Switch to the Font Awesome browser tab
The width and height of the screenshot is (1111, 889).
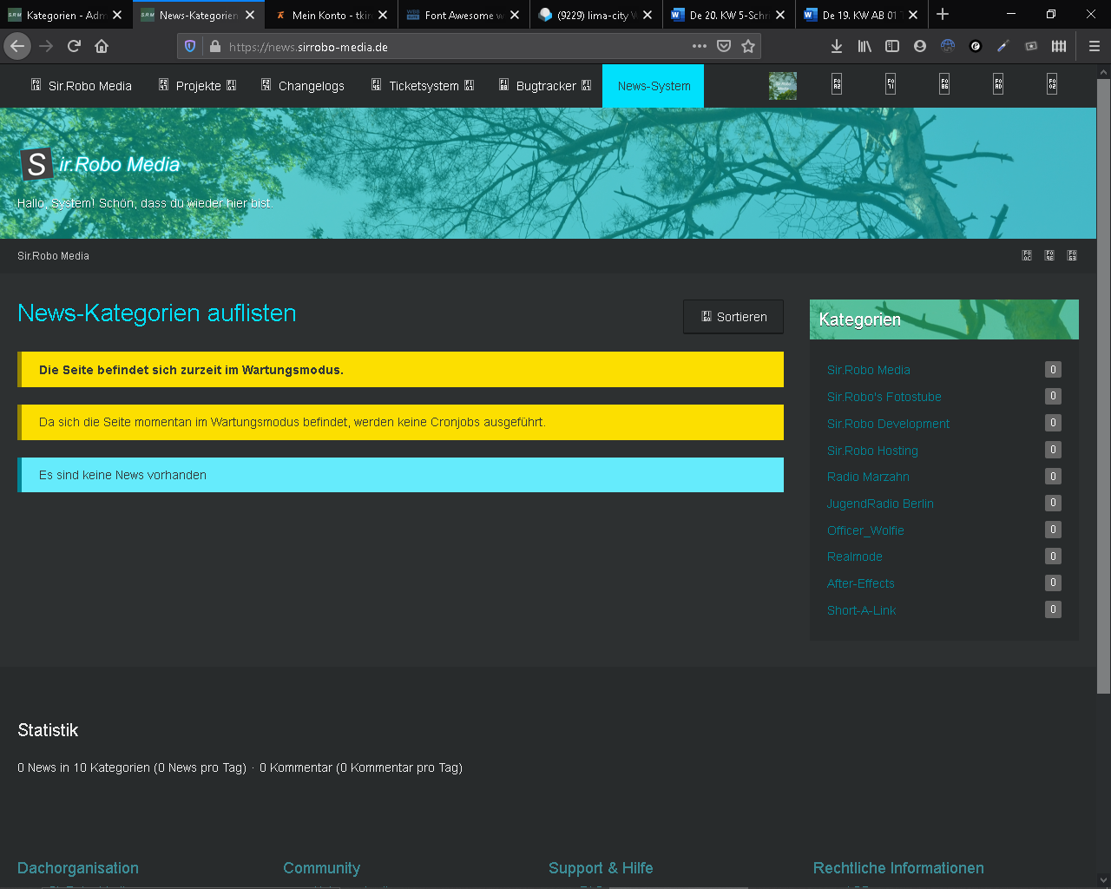[458, 15]
